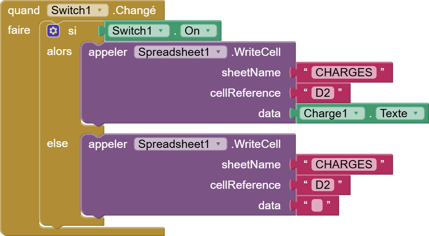Click the si label of if block
This screenshot has height=236, width=429.
coord(72,31)
